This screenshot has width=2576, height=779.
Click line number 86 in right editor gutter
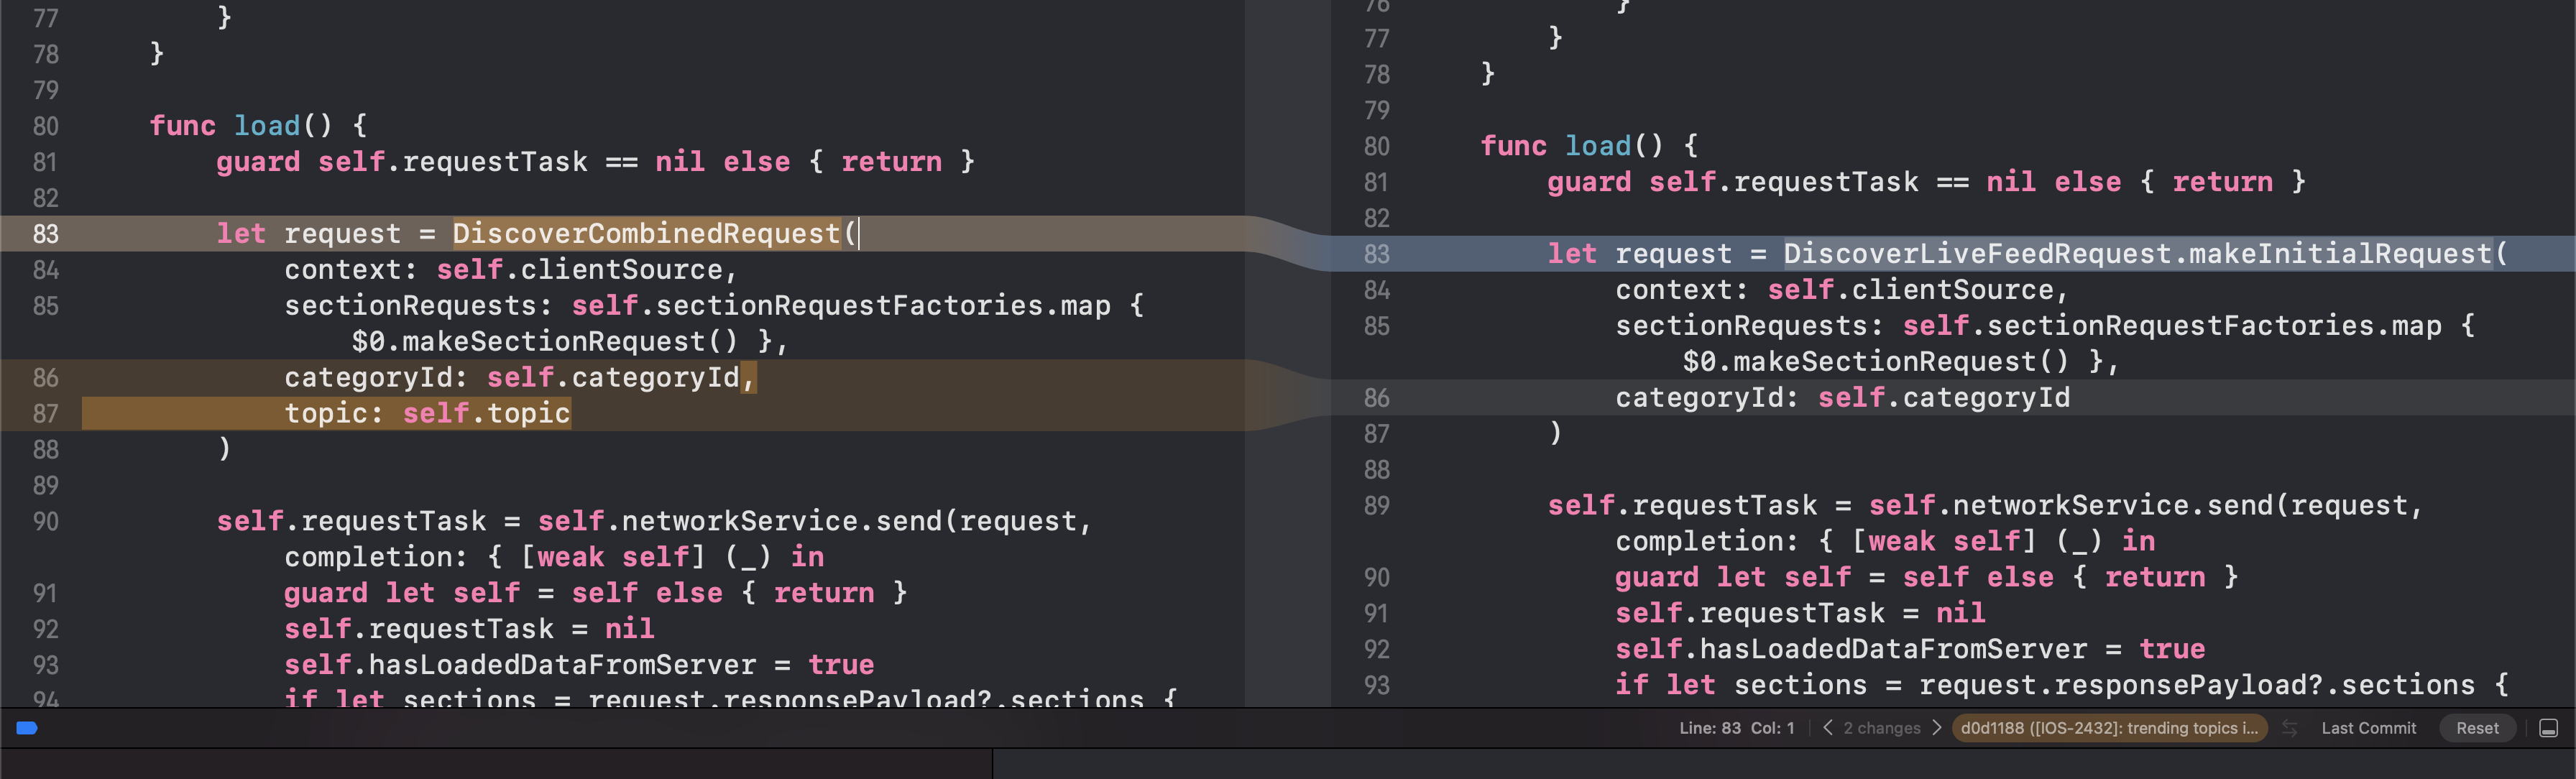(1376, 398)
